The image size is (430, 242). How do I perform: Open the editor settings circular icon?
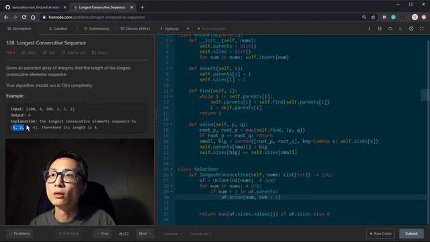tap(411, 28)
